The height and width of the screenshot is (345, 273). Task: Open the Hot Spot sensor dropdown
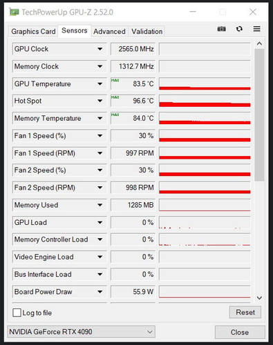(100, 101)
